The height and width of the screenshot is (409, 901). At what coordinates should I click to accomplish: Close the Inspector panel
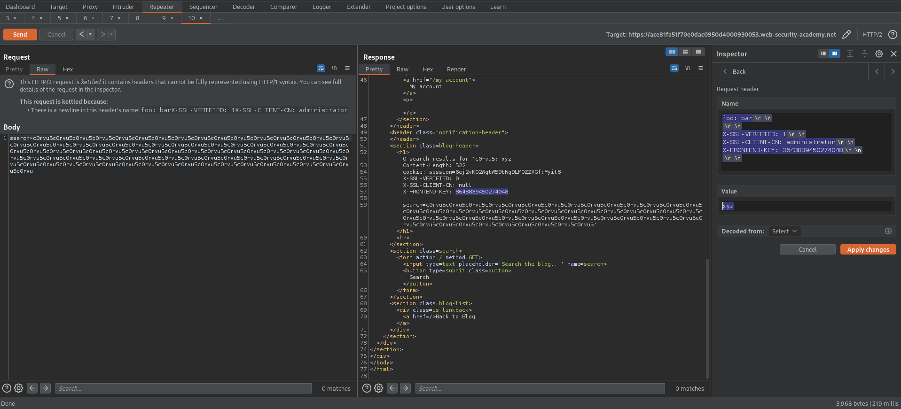click(x=893, y=54)
